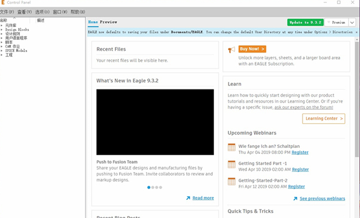Select the third carousel dot

pyautogui.click(x=156, y=187)
